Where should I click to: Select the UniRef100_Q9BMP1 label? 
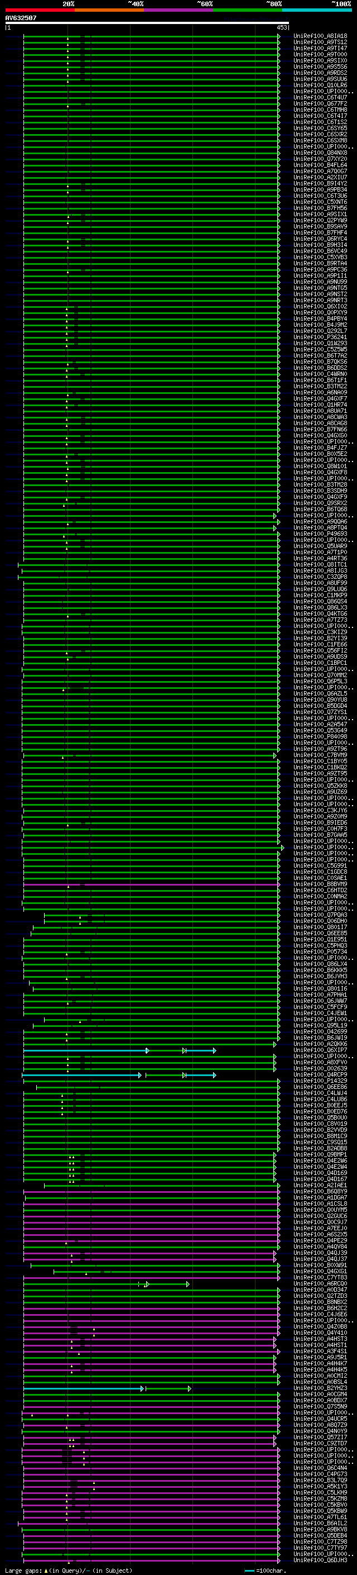click(x=320, y=1154)
